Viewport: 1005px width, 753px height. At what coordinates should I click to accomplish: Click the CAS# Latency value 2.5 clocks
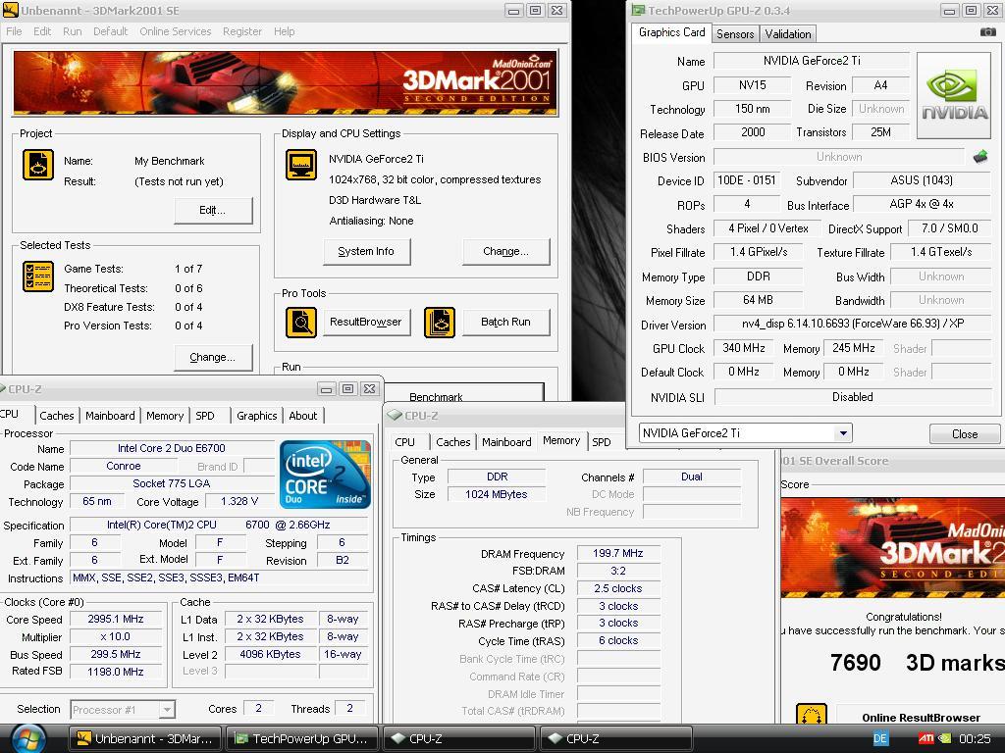618,588
